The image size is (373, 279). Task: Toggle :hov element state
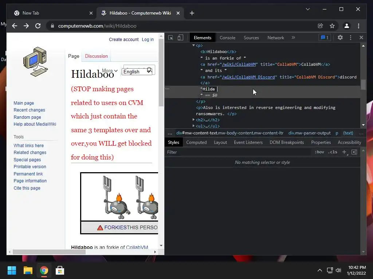pyautogui.click(x=319, y=152)
